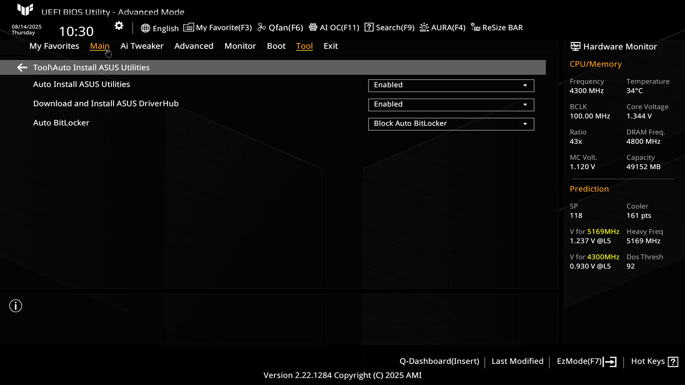Click the info circle icon
This screenshot has height=385, width=685.
pos(16,306)
